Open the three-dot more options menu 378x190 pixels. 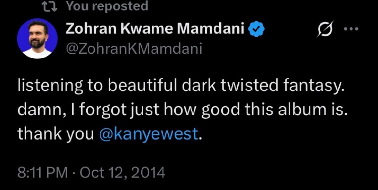tap(352, 29)
